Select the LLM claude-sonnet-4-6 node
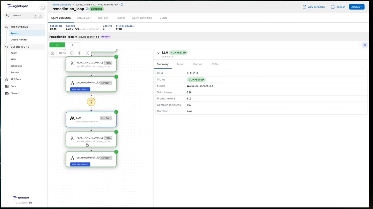Screen dimensions: 373x209 [91, 119]
